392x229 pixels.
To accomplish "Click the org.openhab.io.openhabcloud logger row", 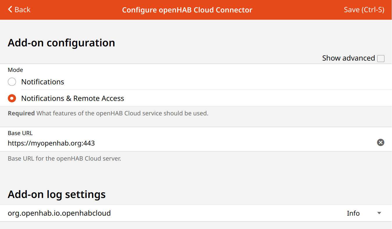I will pyautogui.click(x=59, y=213).
